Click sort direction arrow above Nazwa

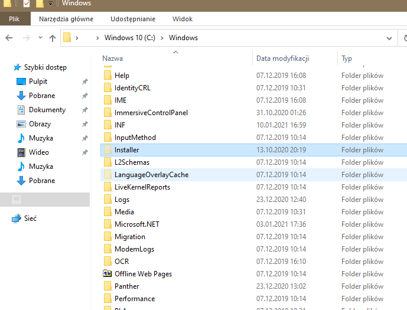pos(175,53)
